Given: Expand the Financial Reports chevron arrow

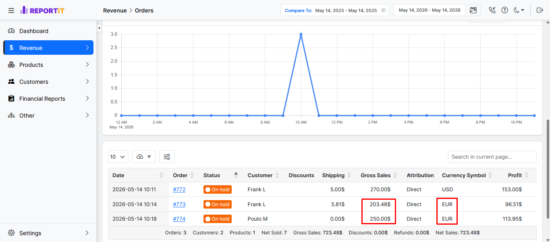Looking at the screenshot, I should tap(87, 99).
